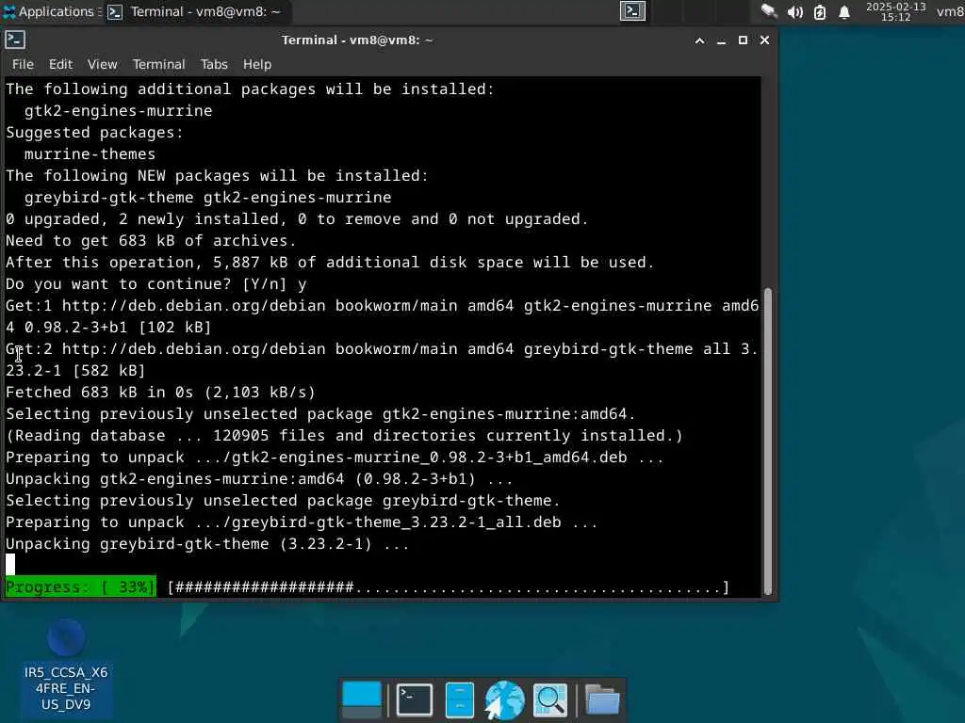
Task: Click 'Suggested packages:' line
Action: click(x=94, y=132)
